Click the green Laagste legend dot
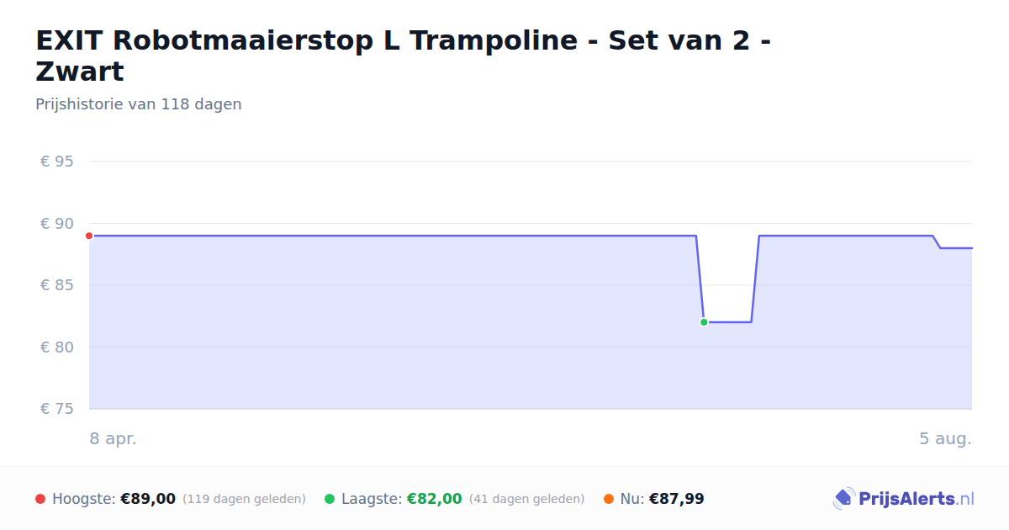Image resolution: width=1009 pixels, height=530 pixels. (330, 499)
